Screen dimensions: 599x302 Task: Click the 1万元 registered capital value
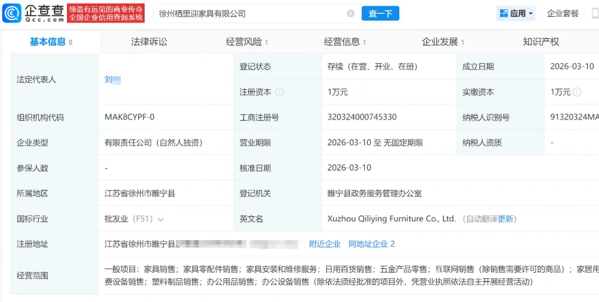coord(338,92)
